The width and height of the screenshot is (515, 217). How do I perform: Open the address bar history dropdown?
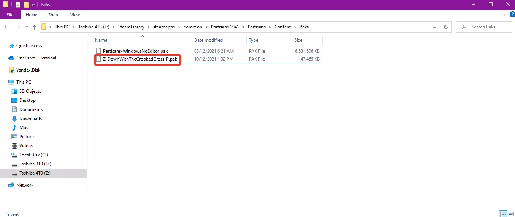(x=434, y=27)
